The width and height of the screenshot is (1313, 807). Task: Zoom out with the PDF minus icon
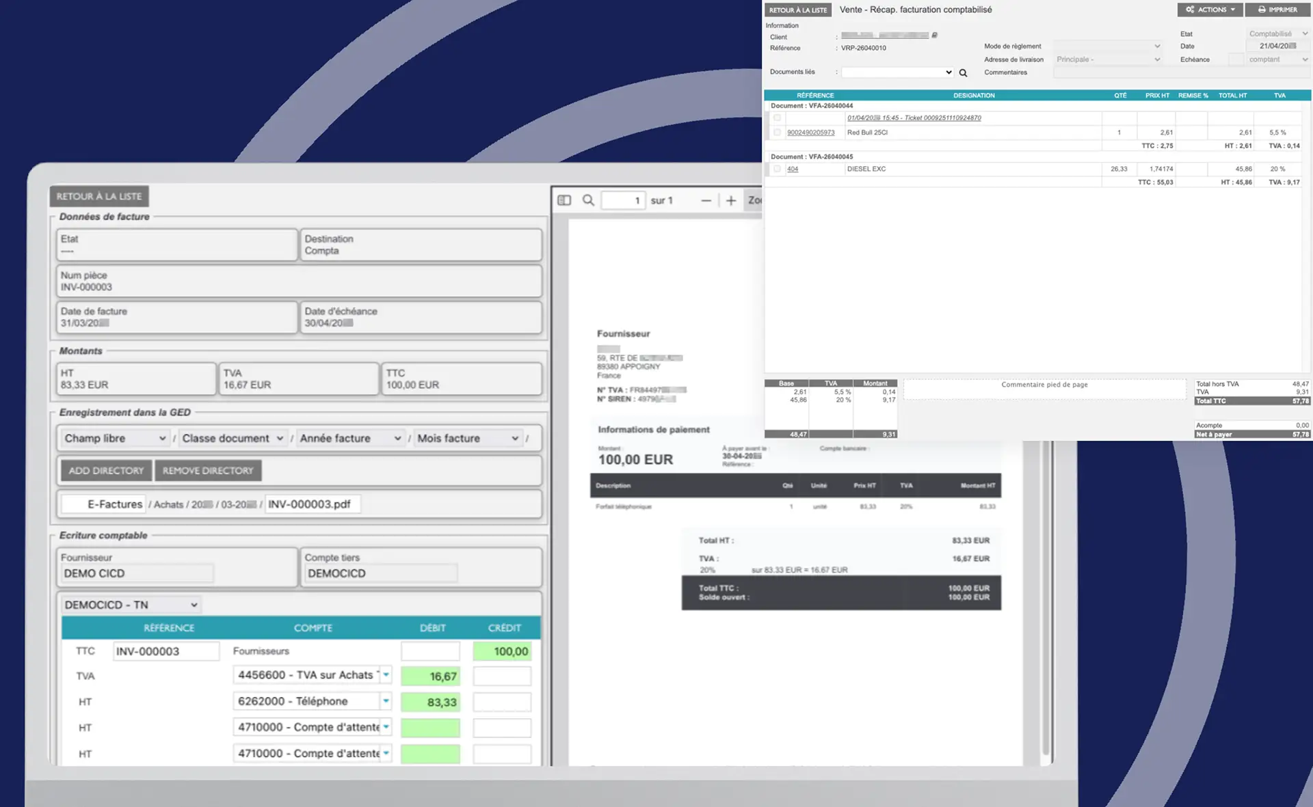click(706, 200)
